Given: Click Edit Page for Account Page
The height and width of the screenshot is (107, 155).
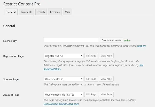Looking at the screenshot, I should [x=91, y=94].
